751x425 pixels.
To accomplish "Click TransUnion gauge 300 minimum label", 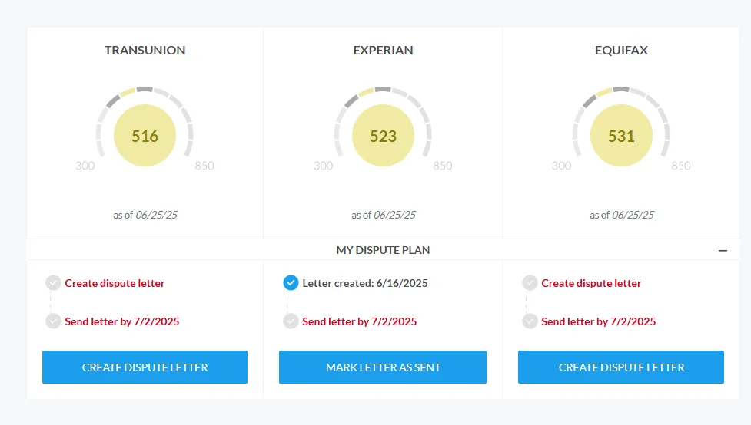I will point(85,166).
